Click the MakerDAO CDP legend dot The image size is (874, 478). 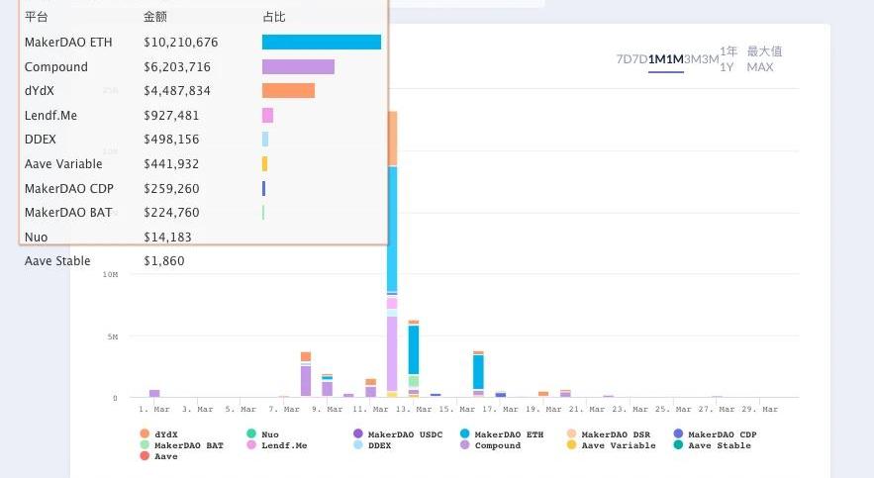pos(678,434)
